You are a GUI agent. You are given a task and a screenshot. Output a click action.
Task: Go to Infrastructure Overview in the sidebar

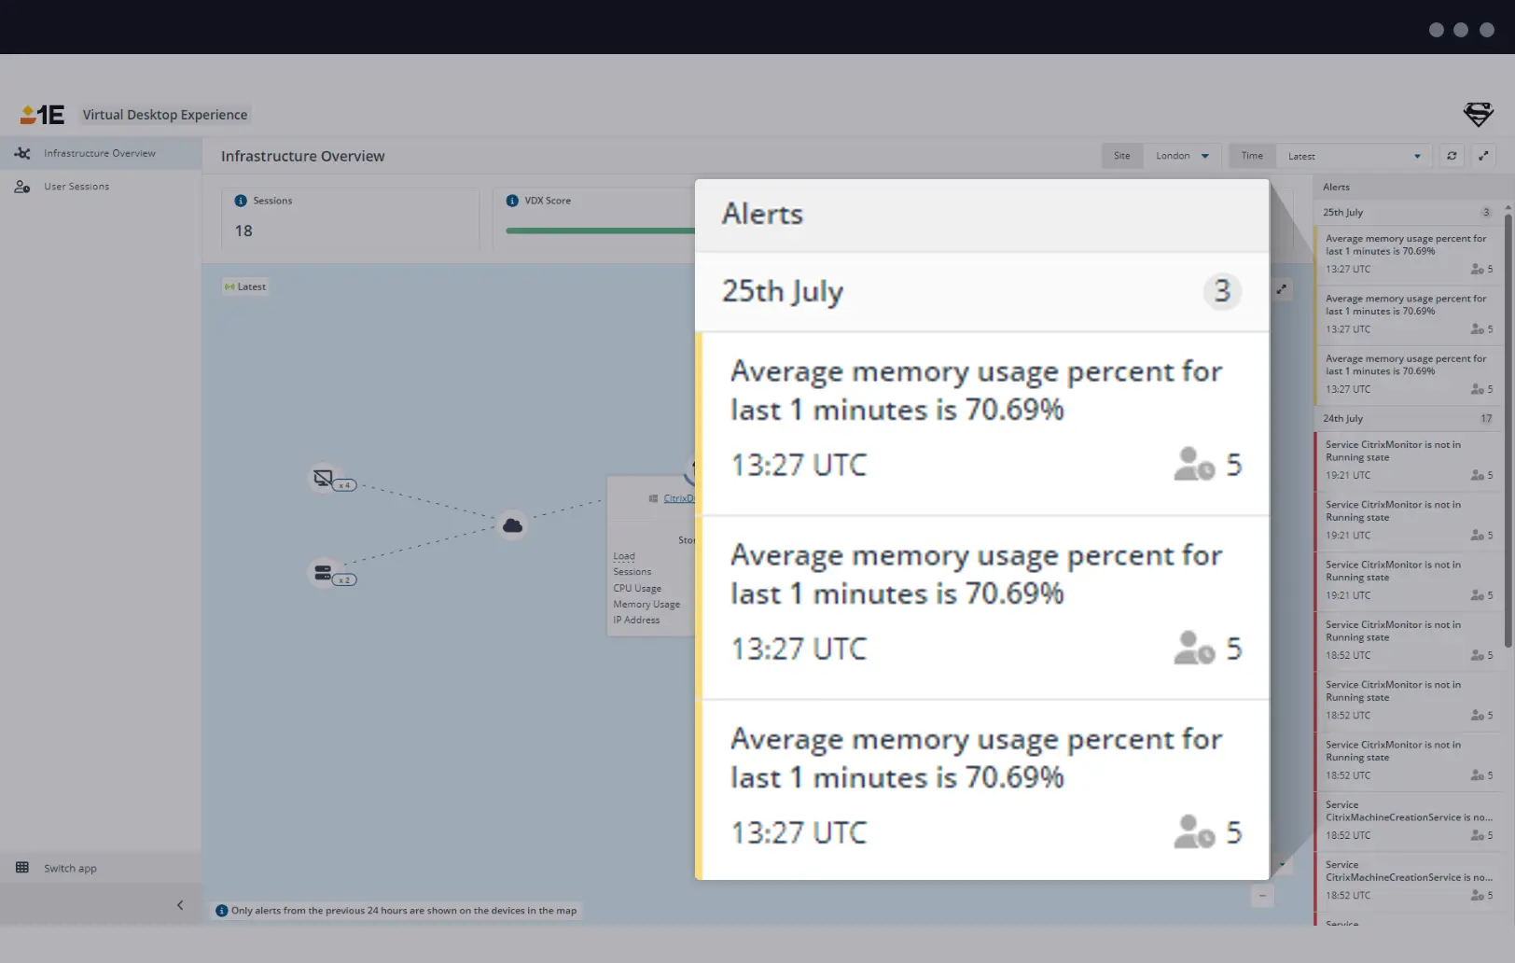(x=99, y=153)
